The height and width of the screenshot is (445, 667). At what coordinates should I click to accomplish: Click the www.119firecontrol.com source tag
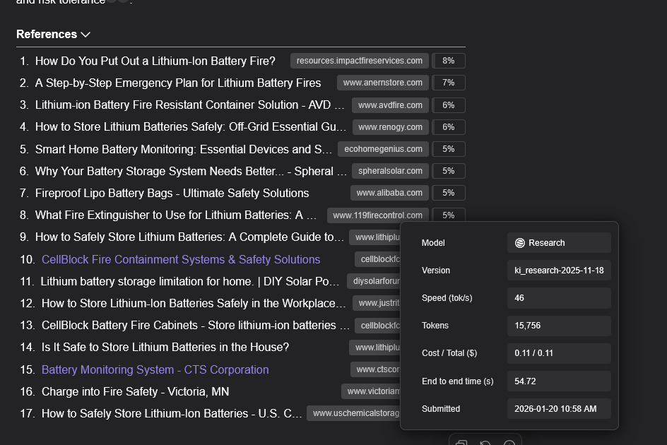(x=377, y=215)
